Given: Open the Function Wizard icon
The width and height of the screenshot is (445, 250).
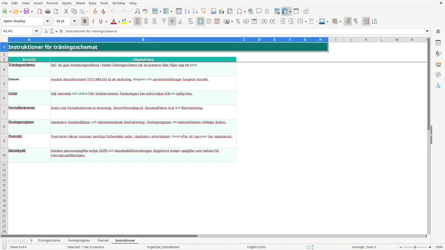Looking at the screenshot, I should point(46,31).
